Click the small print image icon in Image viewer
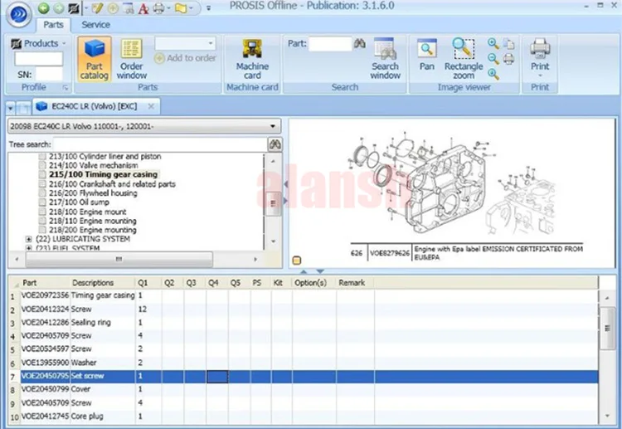The width and height of the screenshot is (622, 429). (x=509, y=59)
